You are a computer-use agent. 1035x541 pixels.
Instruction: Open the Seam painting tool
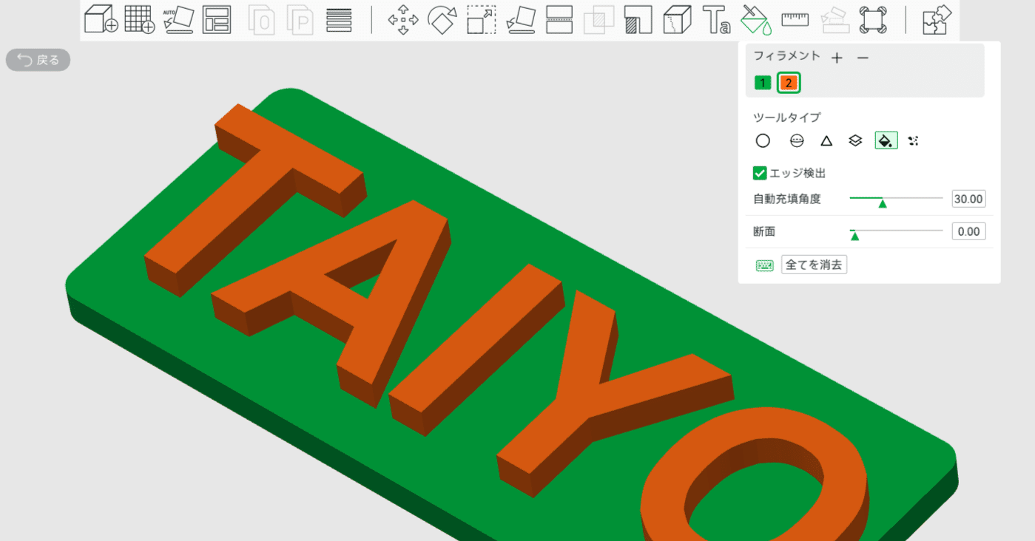pos(677,20)
